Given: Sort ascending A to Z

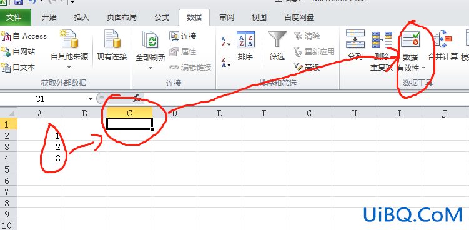Looking at the screenshot, I should point(226,42).
